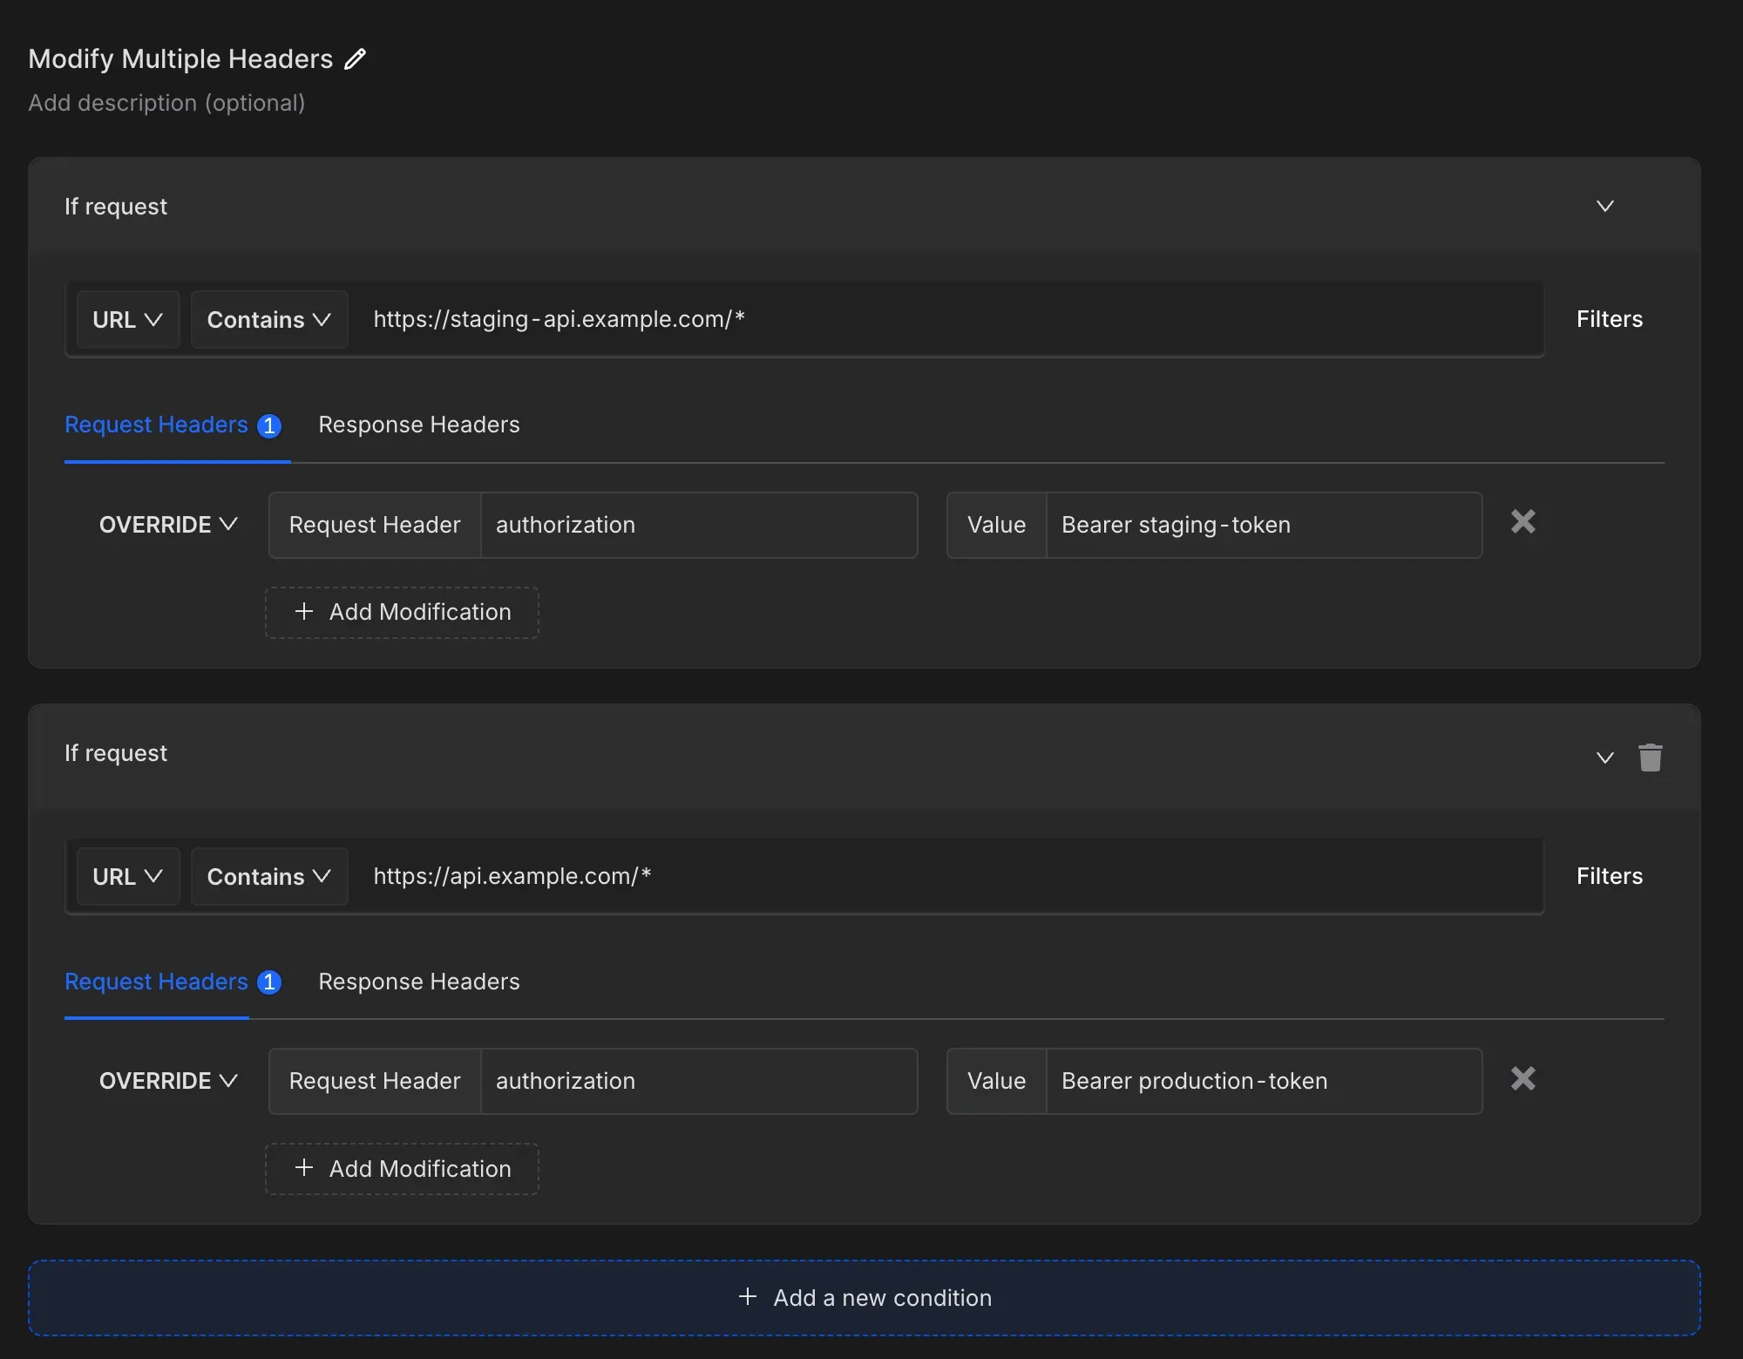Delete the second condition with trash icon
This screenshot has height=1359, width=1743.
(x=1650, y=757)
